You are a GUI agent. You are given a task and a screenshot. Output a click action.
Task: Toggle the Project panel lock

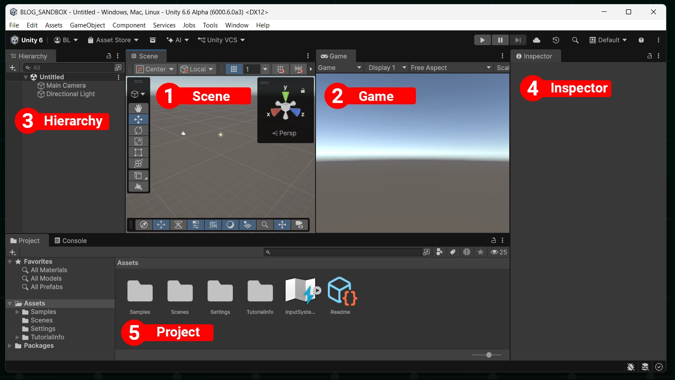tap(493, 240)
